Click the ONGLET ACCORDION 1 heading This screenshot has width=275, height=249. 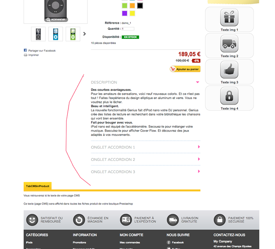pos(113,147)
